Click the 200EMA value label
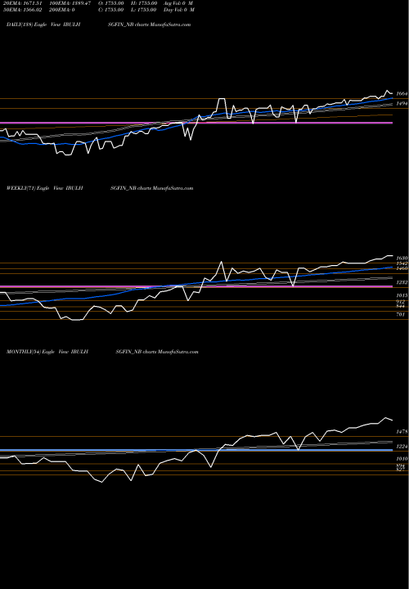The height and width of the screenshot is (589, 409). click(62, 10)
